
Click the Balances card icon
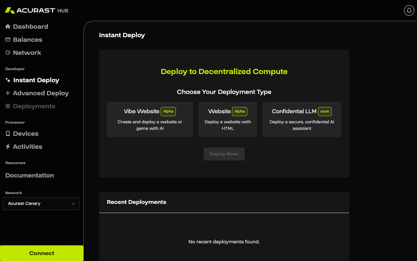(x=8, y=39)
